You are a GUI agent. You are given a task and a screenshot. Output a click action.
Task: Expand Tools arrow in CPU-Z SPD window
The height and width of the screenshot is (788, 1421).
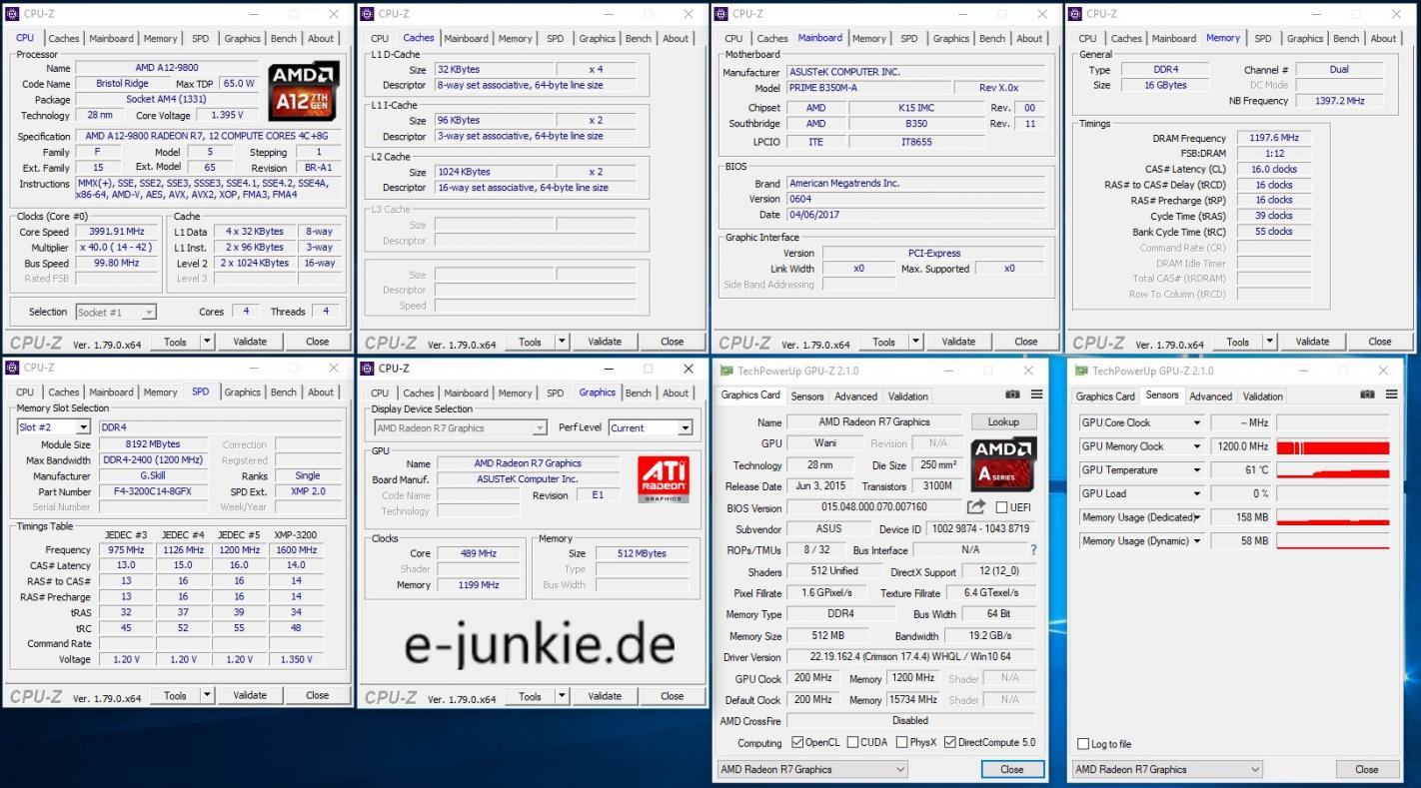pos(207,695)
